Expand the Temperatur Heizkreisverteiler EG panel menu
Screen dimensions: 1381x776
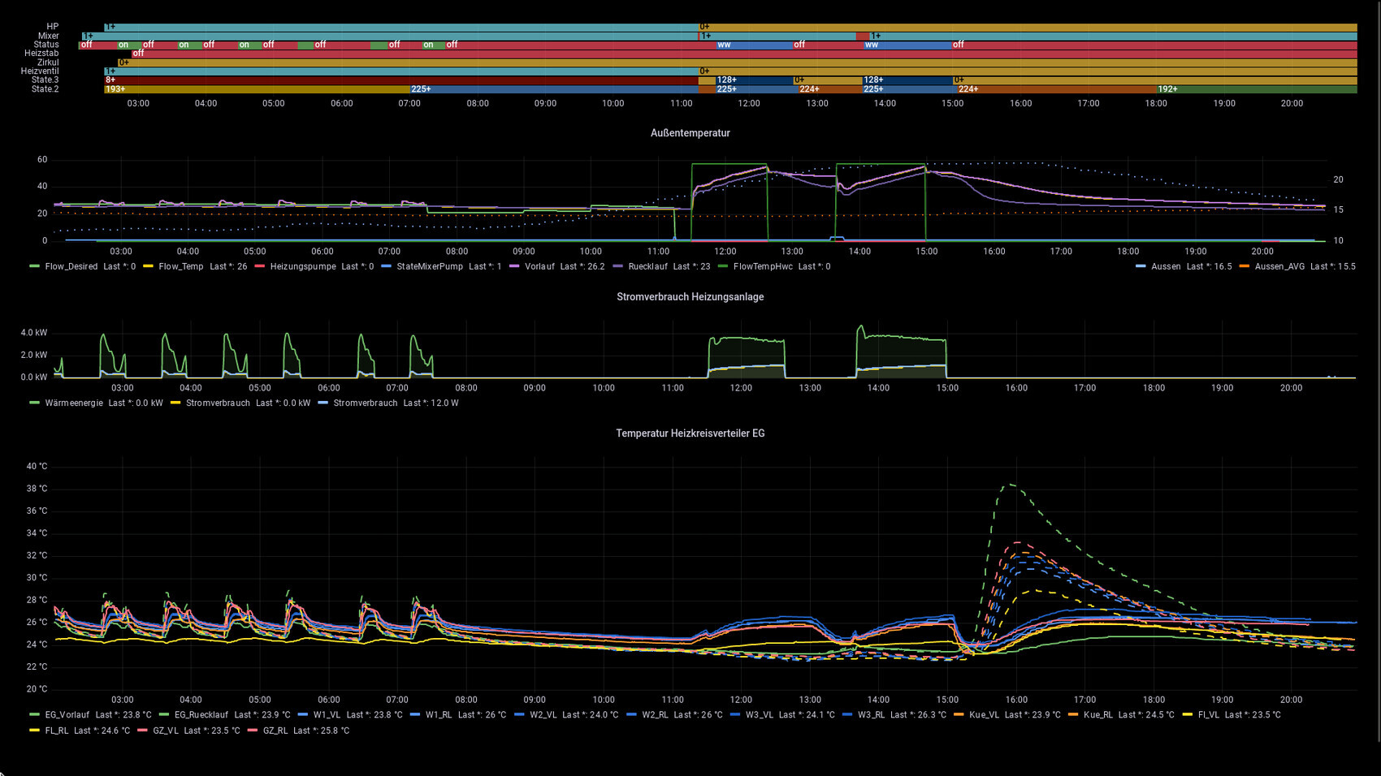tap(690, 433)
